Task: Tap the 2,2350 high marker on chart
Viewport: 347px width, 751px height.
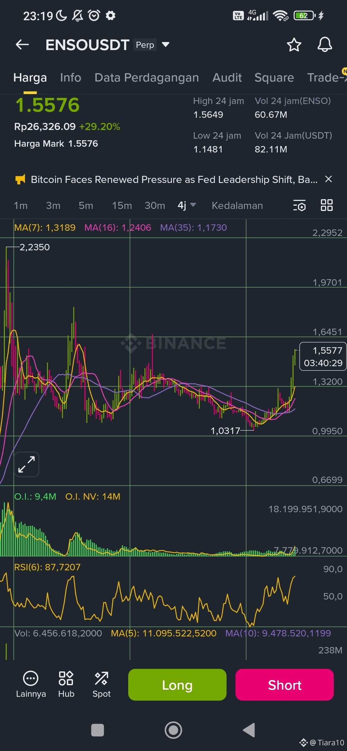Action: (x=35, y=247)
